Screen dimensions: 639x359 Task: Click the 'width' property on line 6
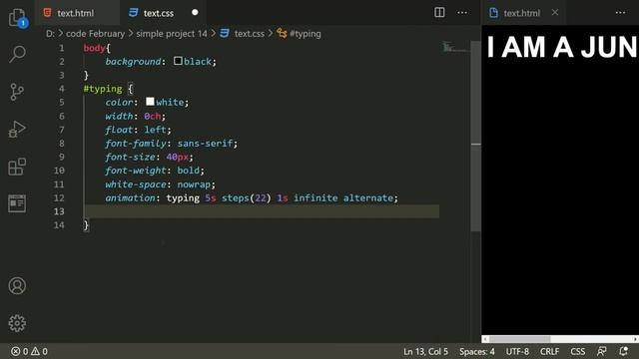click(x=119, y=116)
